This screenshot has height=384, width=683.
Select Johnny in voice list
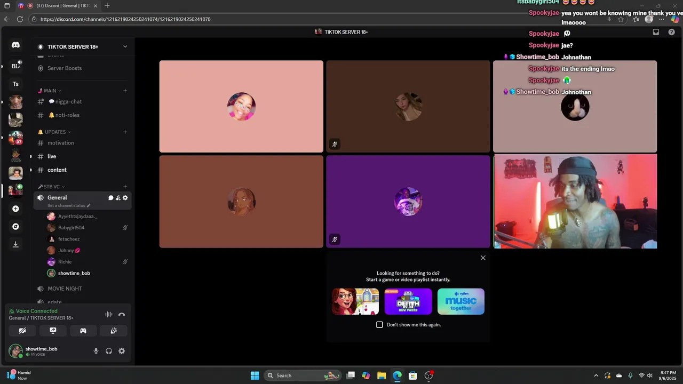tap(88, 251)
